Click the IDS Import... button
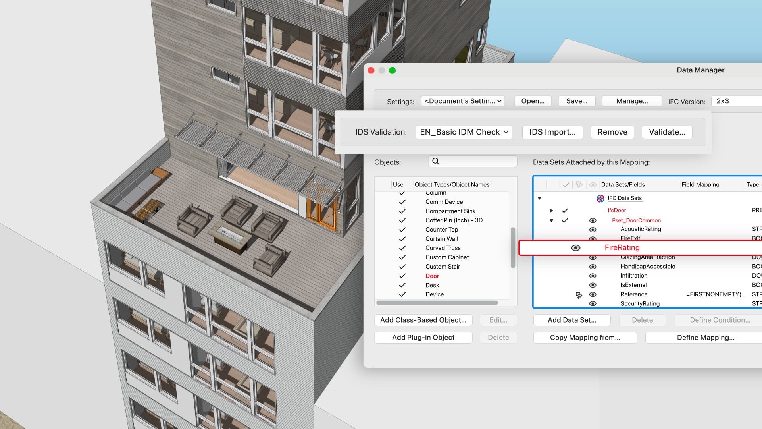 (x=552, y=132)
